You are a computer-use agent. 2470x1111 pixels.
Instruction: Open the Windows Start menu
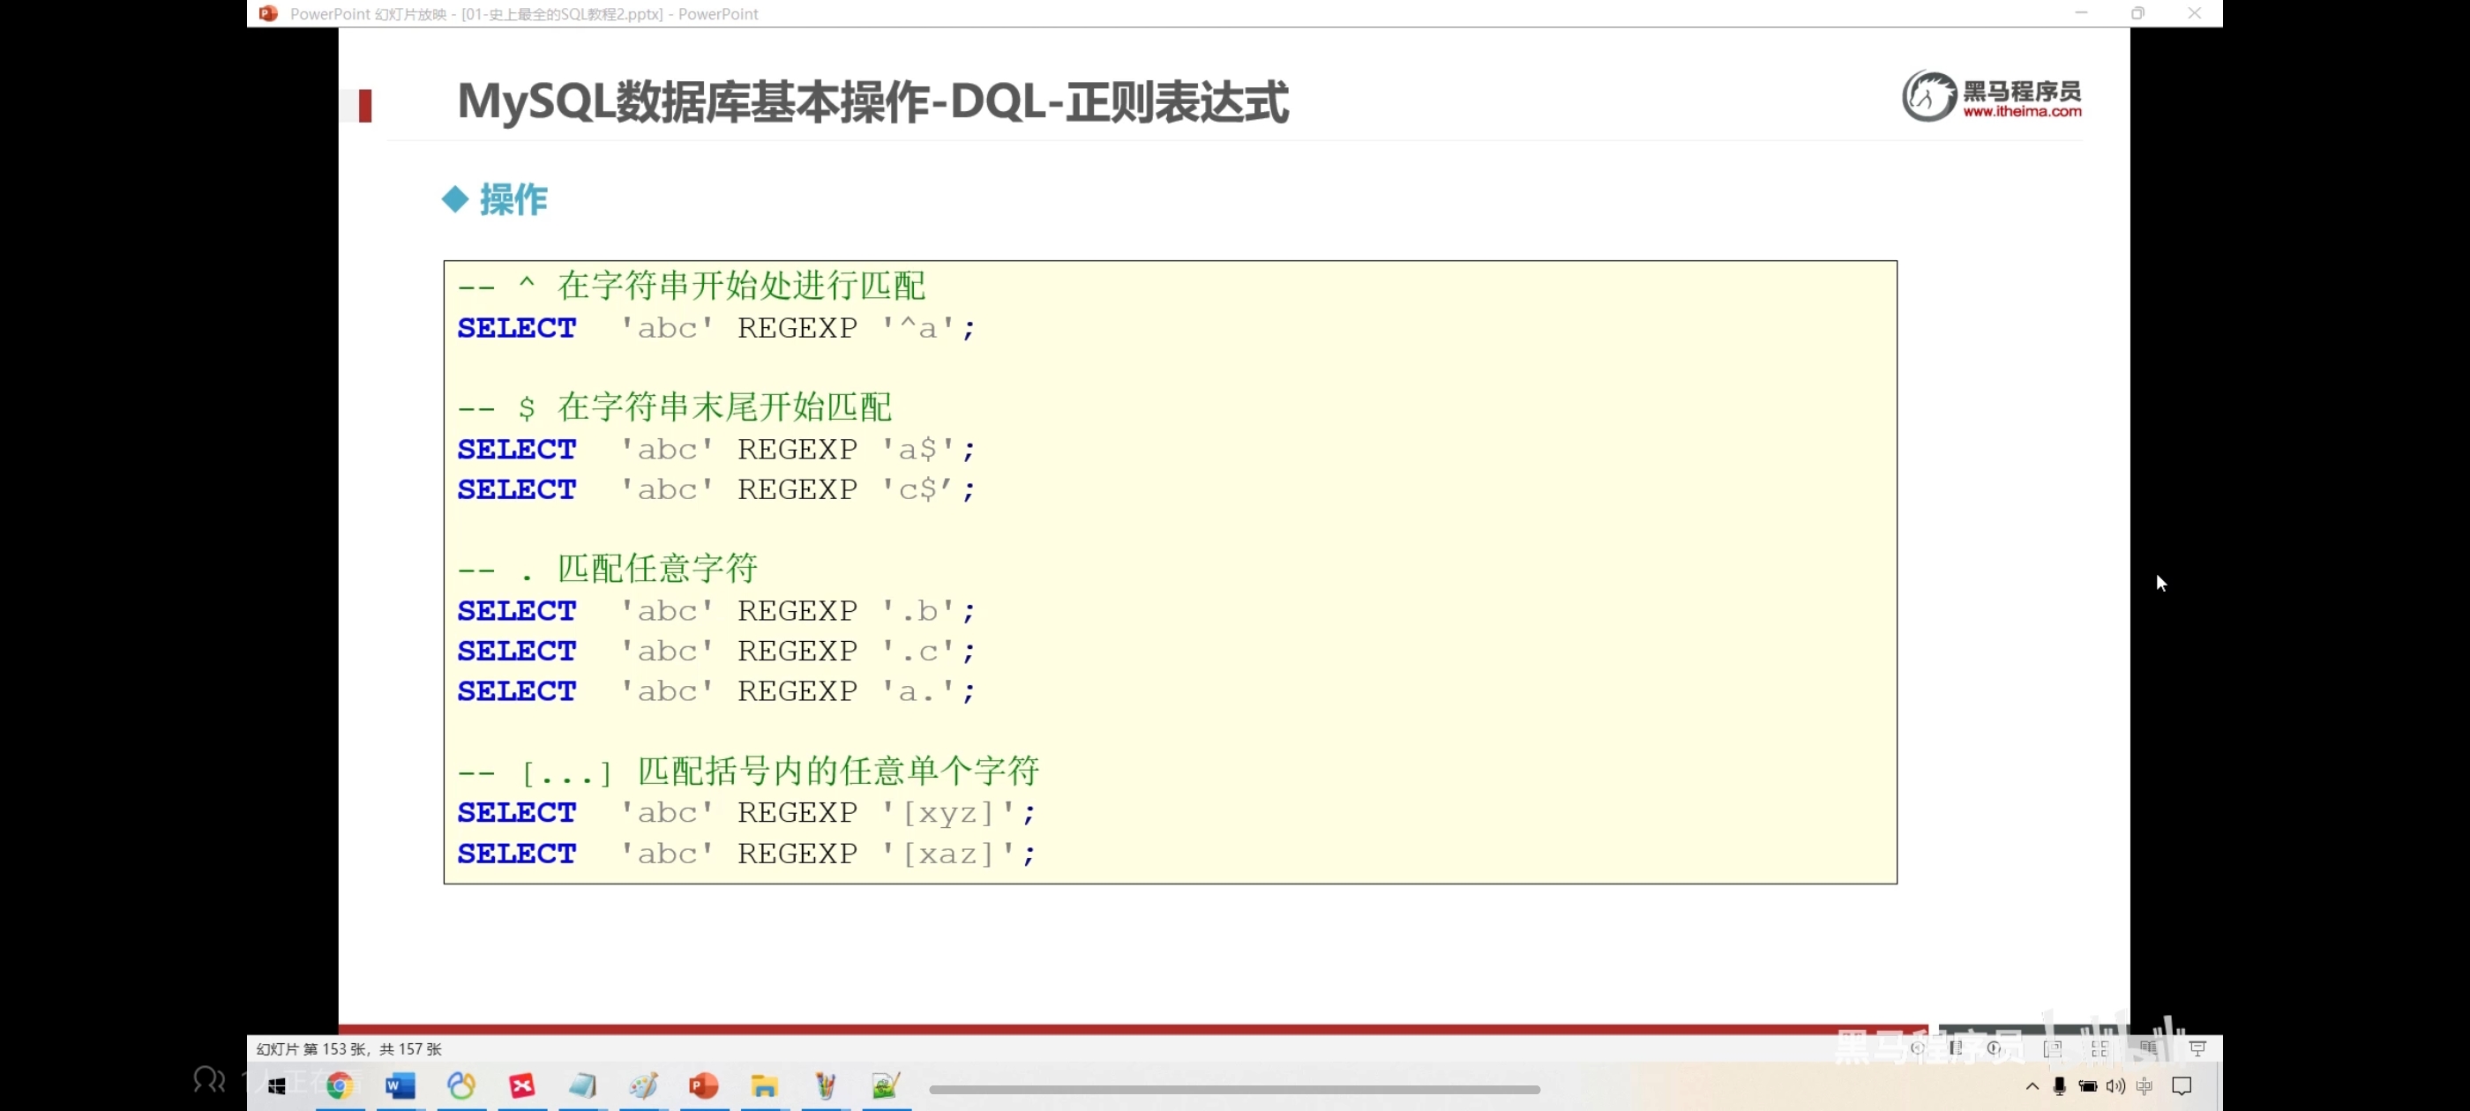277,1086
